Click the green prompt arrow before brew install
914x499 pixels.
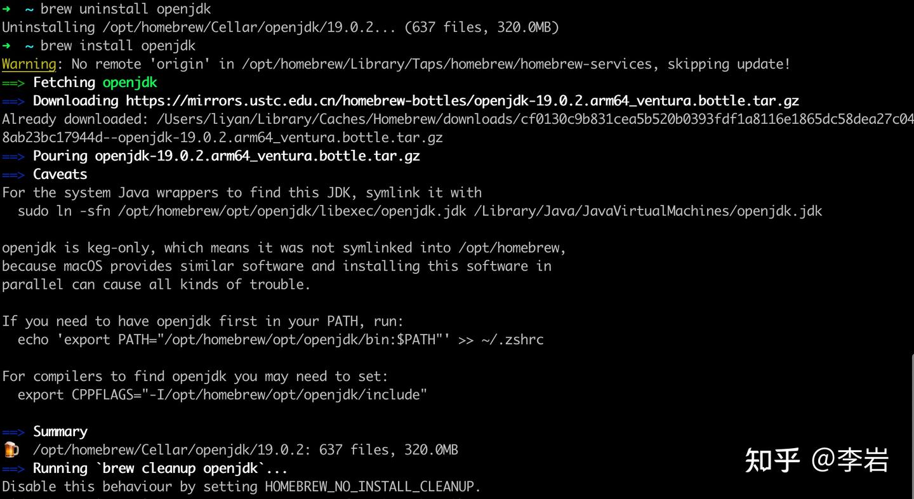click(x=7, y=46)
